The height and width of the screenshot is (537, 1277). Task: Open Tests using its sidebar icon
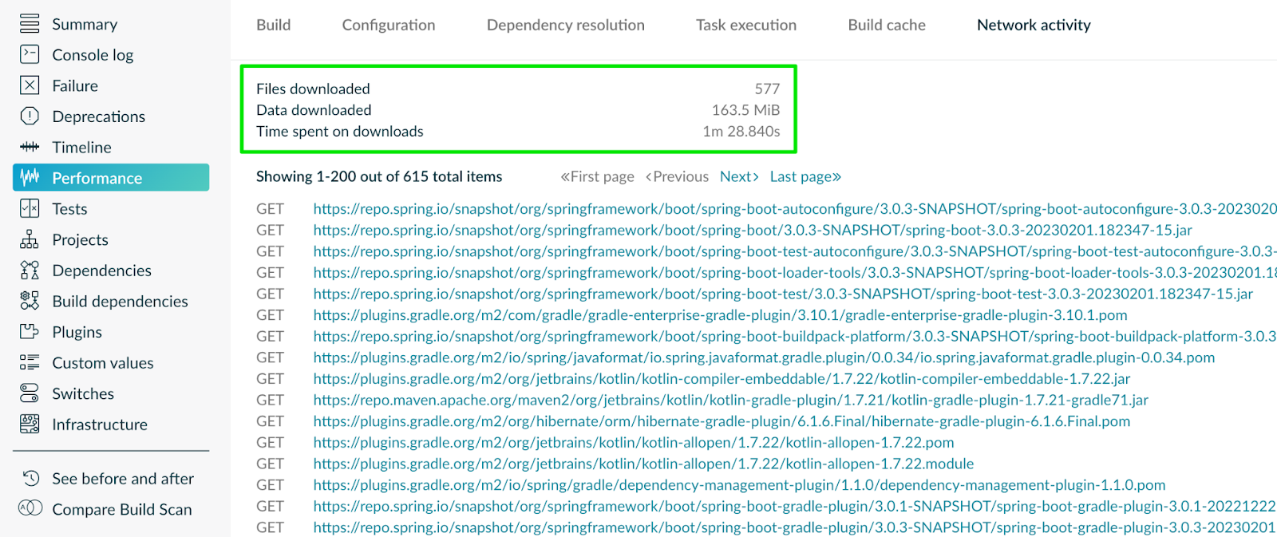30,209
